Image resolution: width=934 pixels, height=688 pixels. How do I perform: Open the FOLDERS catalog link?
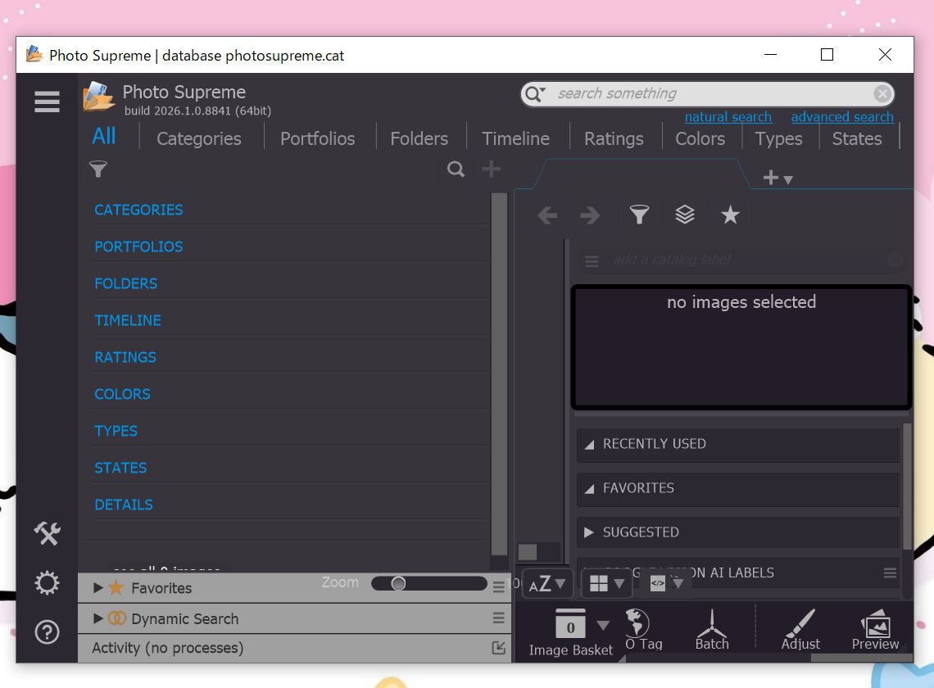tap(125, 284)
